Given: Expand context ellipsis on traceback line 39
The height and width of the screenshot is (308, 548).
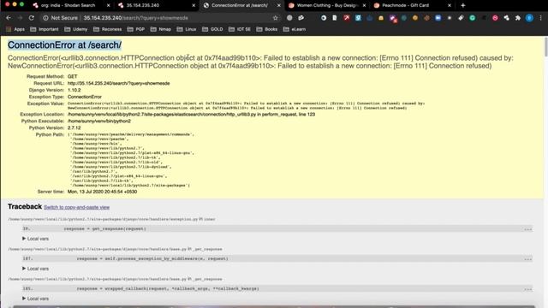Looking at the screenshot, I should pyautogui.click(x=527, y=229).
